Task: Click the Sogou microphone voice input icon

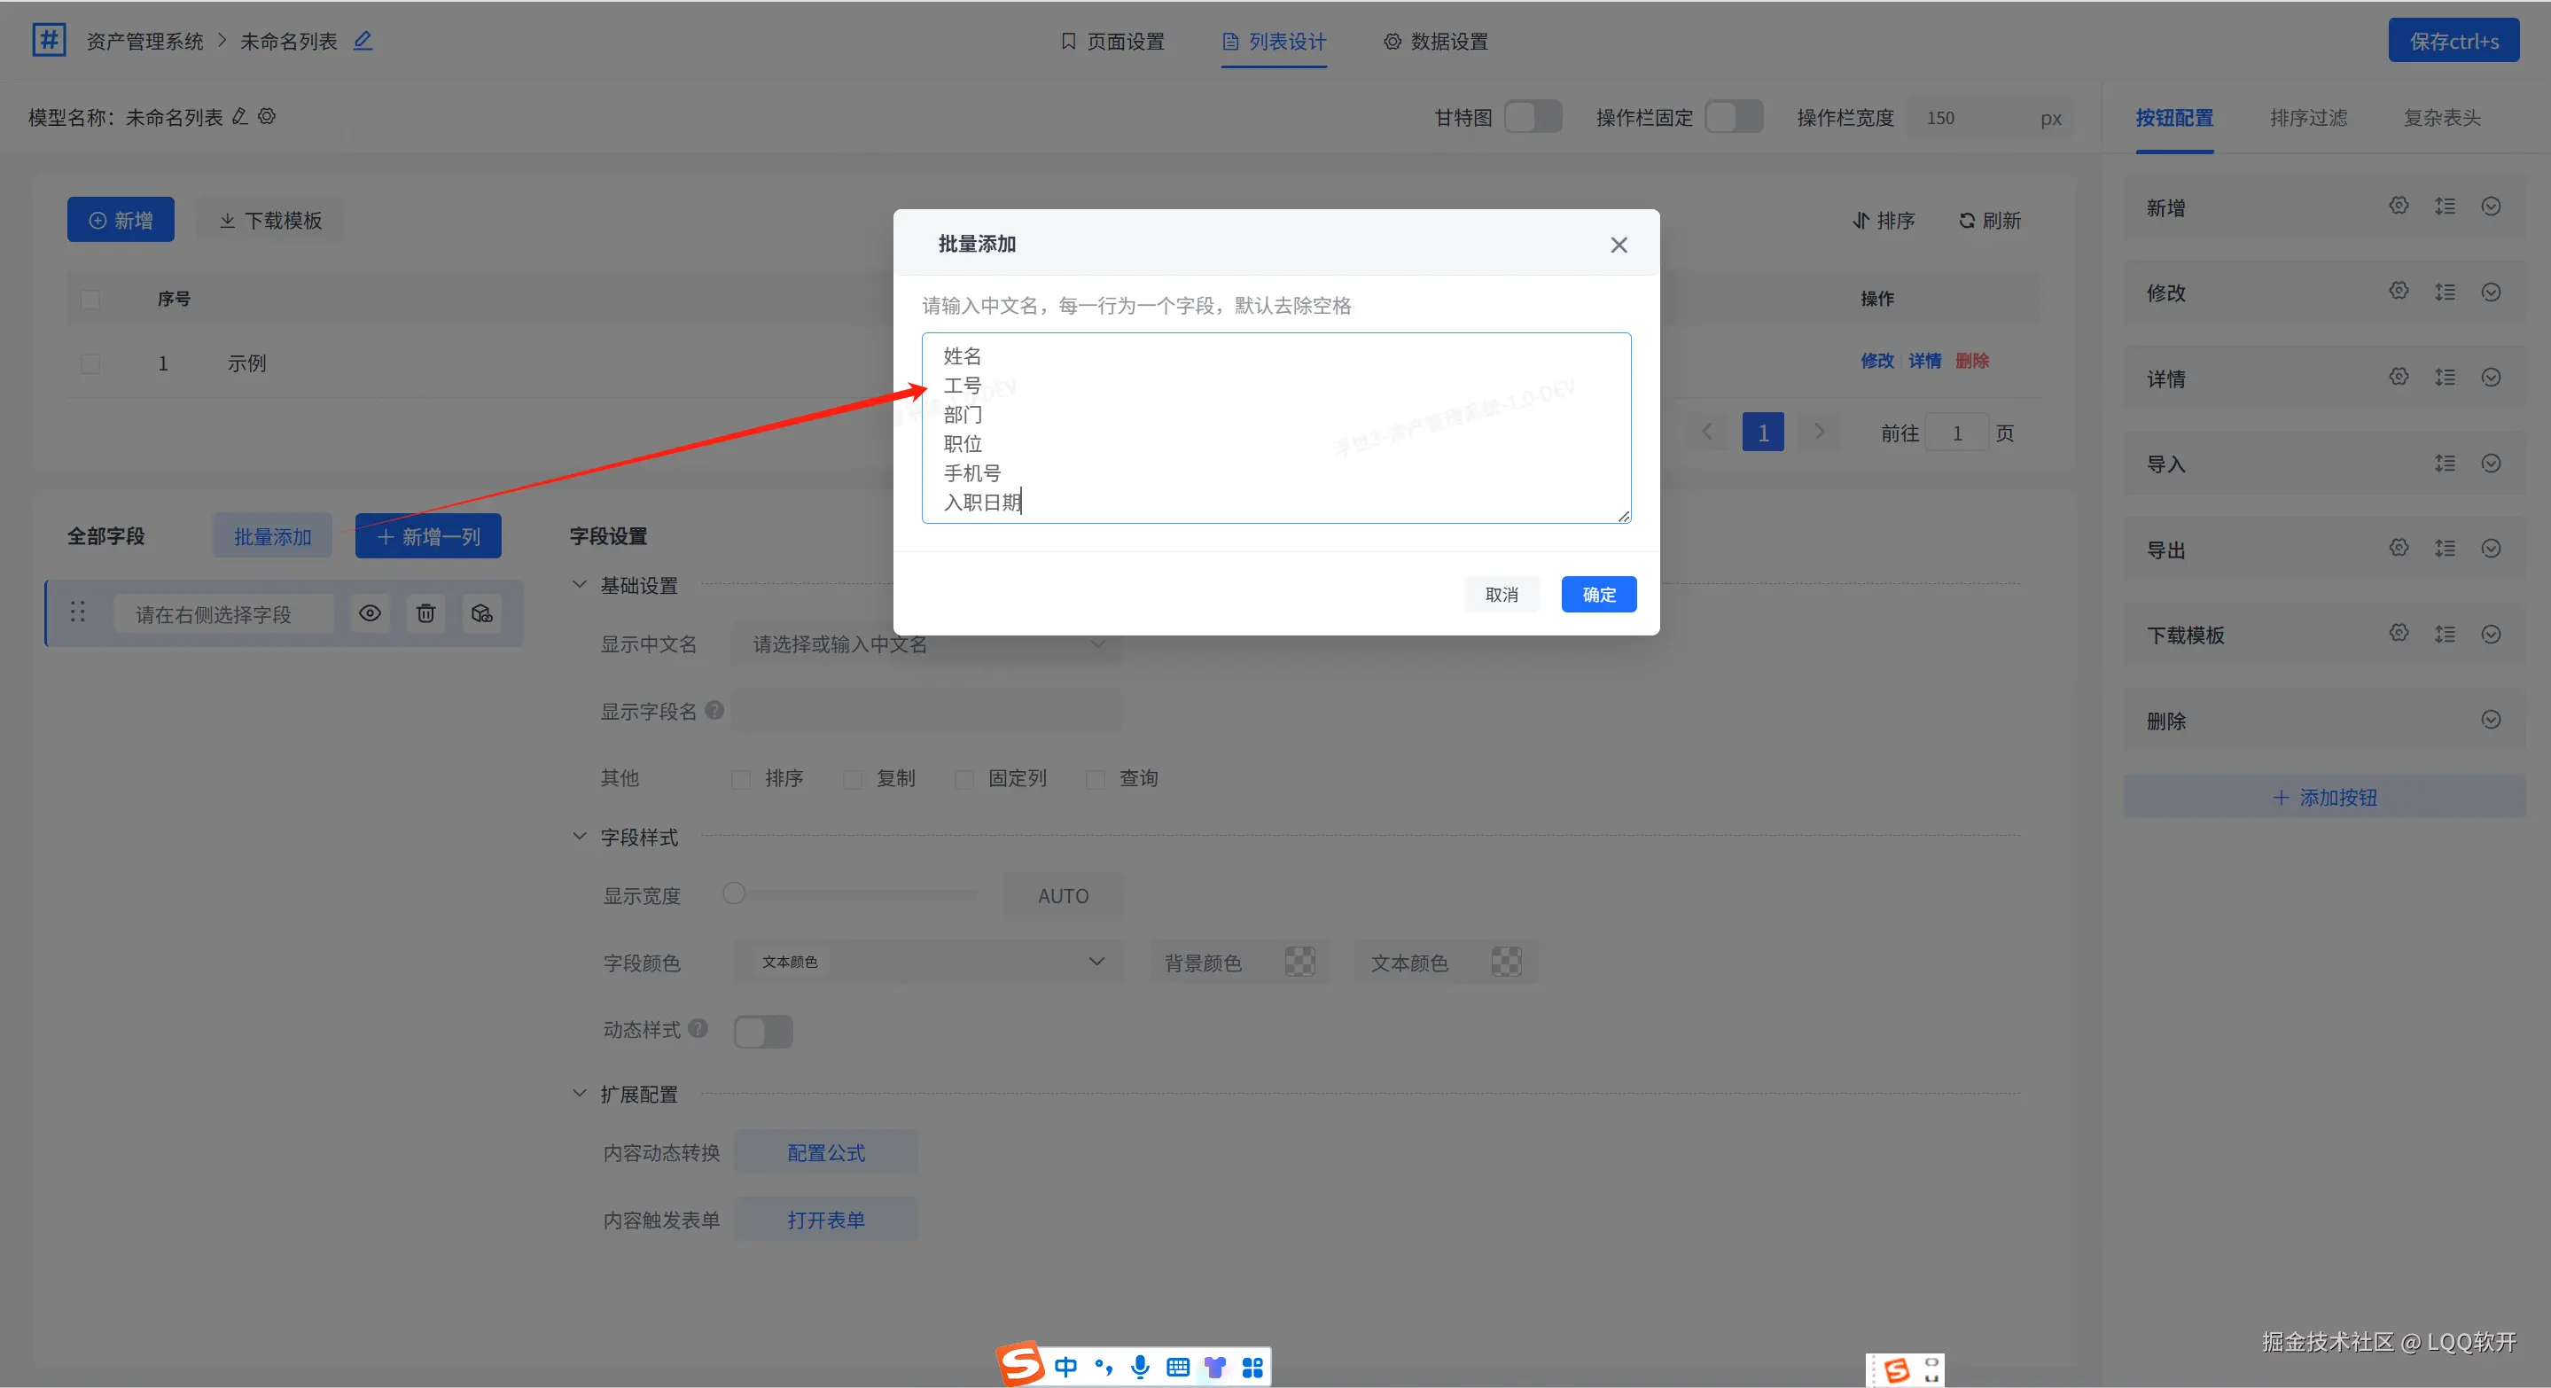Action: [1140, 1366]
